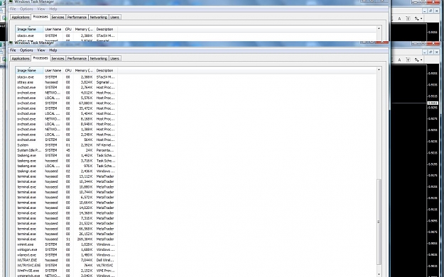
Task: Select winlogon.exe process row
Action: [x=67, y=249]
